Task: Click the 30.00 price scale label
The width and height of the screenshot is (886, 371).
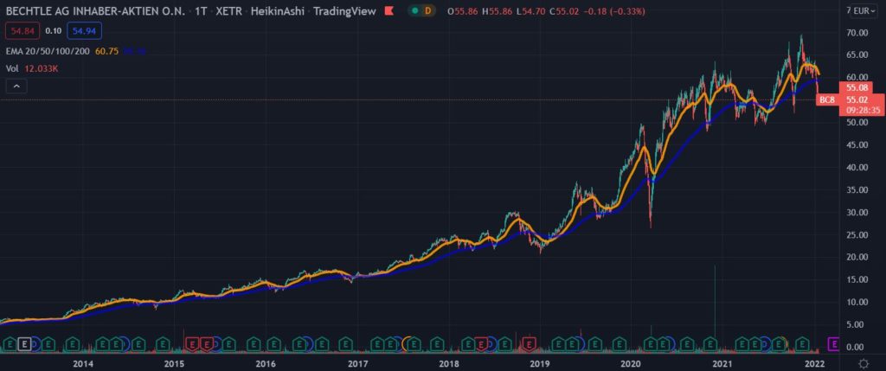Action: 857,213
